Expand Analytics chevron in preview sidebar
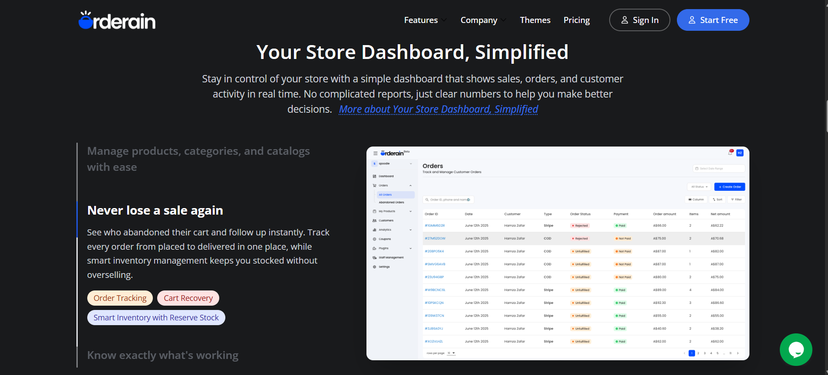The image size is (828, 375). coord(410,230)
